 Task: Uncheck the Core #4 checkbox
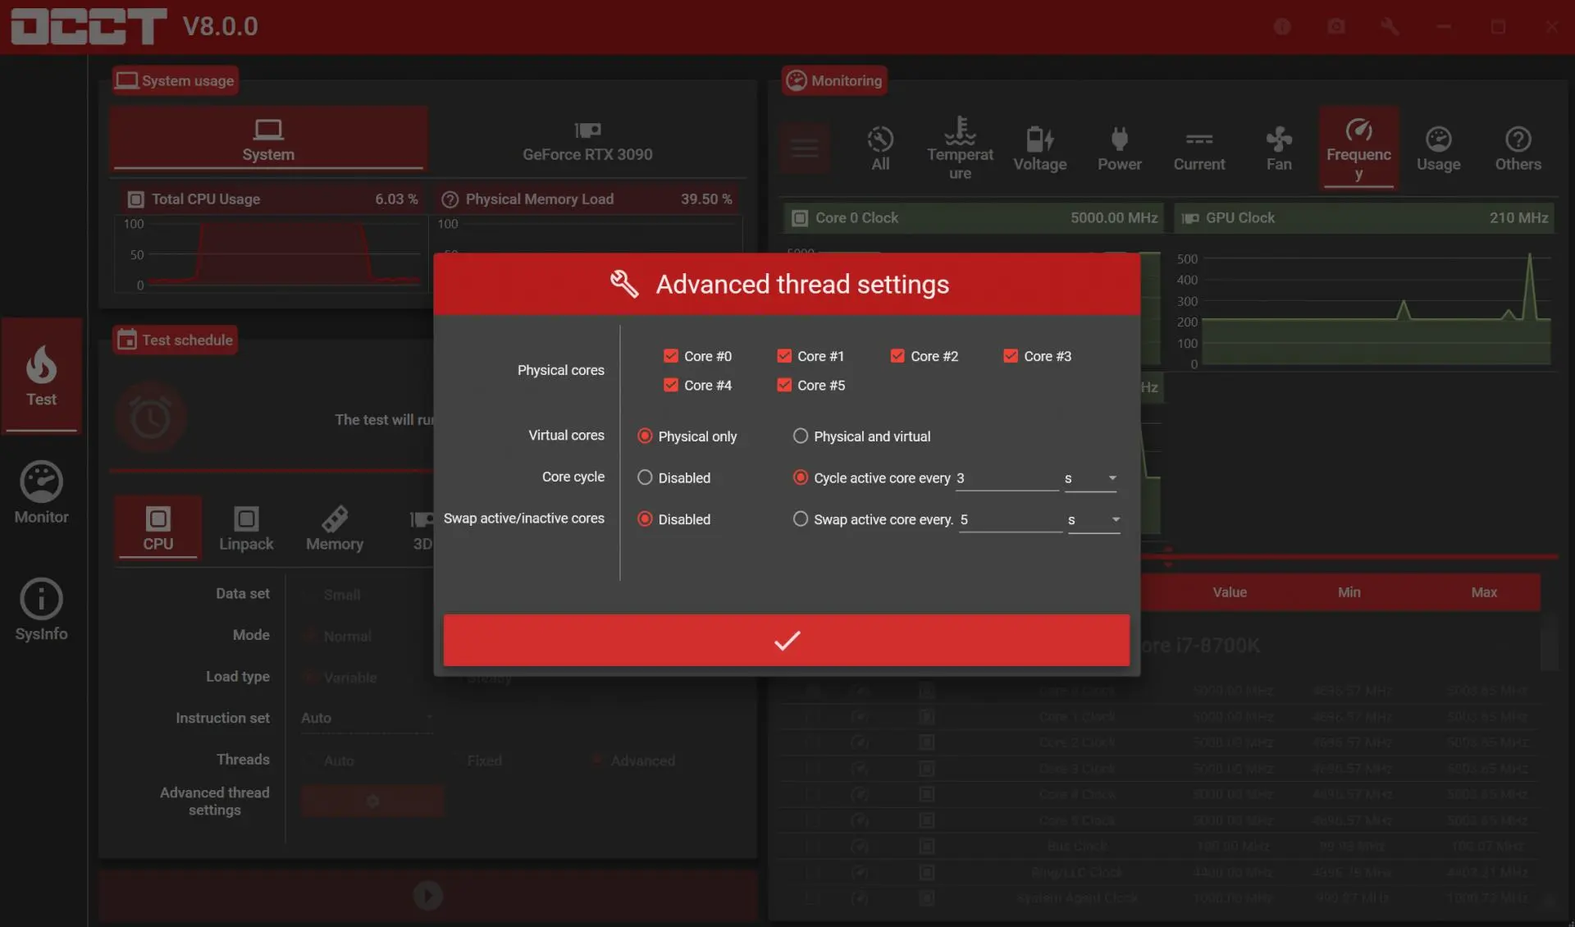click(671, 385)
